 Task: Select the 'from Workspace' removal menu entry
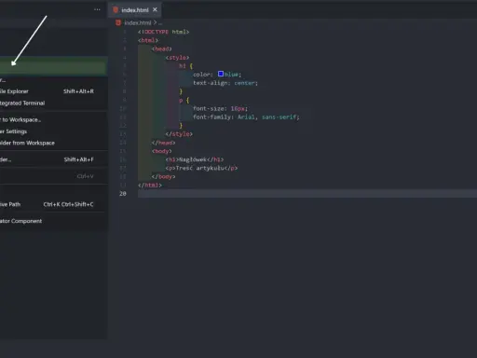53,143
